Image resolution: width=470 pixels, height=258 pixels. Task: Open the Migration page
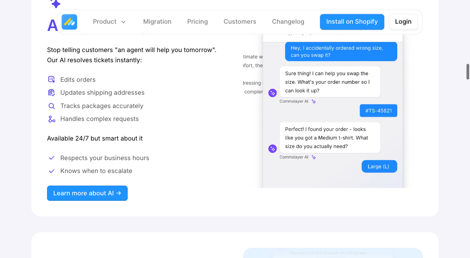[157, 22]
